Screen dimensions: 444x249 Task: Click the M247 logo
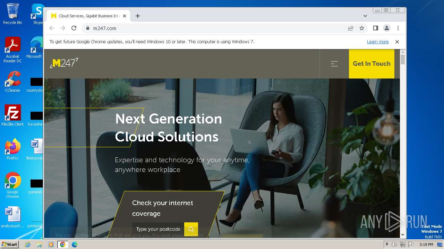[64, 63]
